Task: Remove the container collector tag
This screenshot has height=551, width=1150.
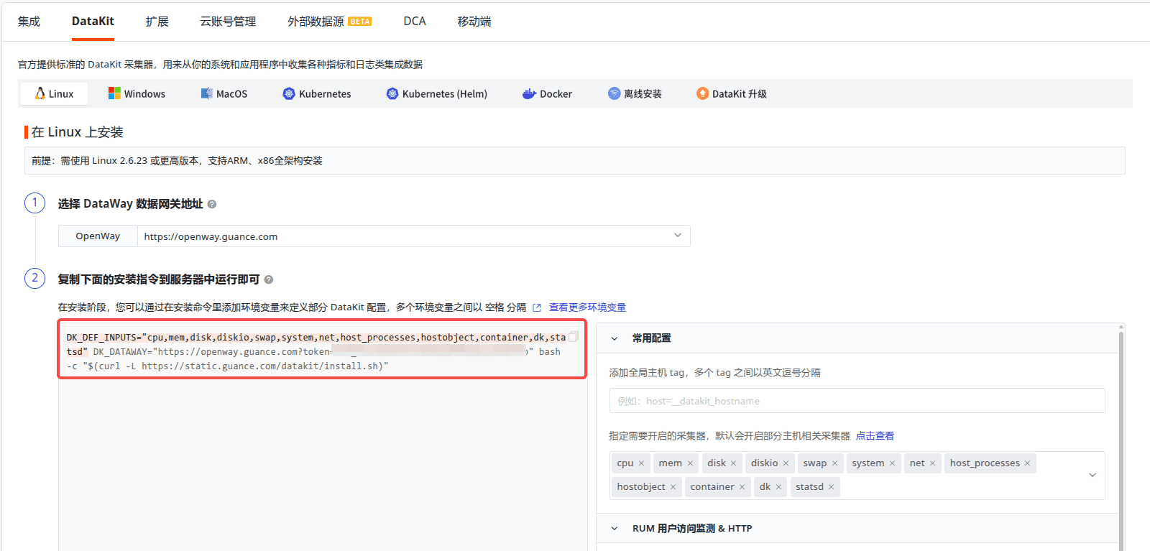Action: [x=742, y=487]
